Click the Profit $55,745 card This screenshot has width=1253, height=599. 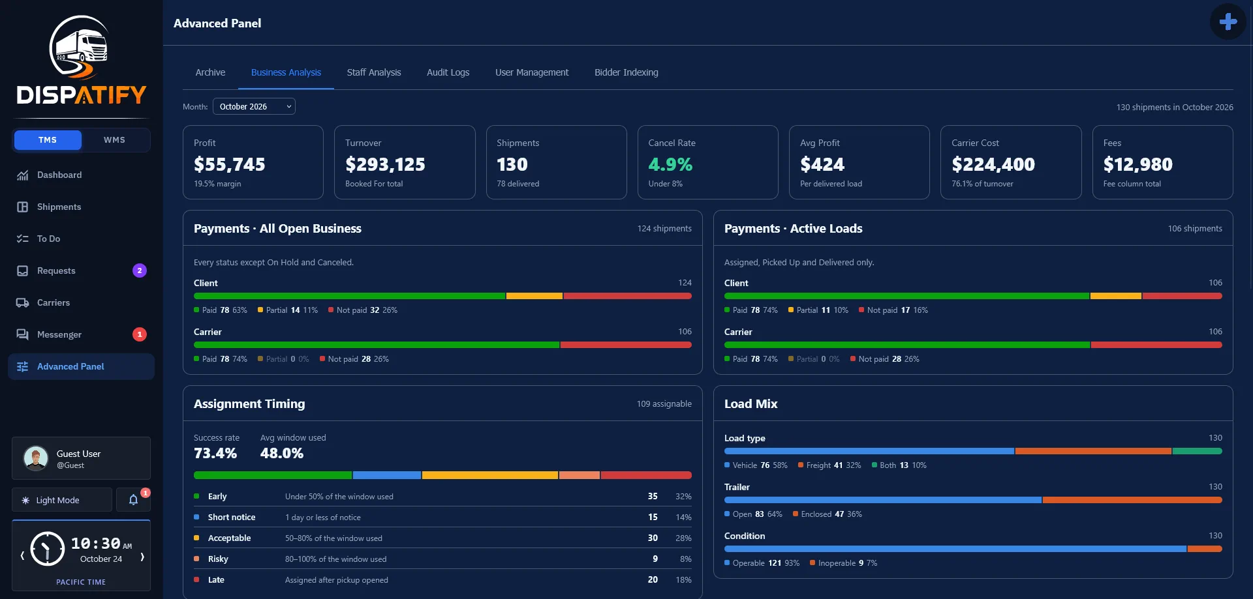(x=253, y=162)
